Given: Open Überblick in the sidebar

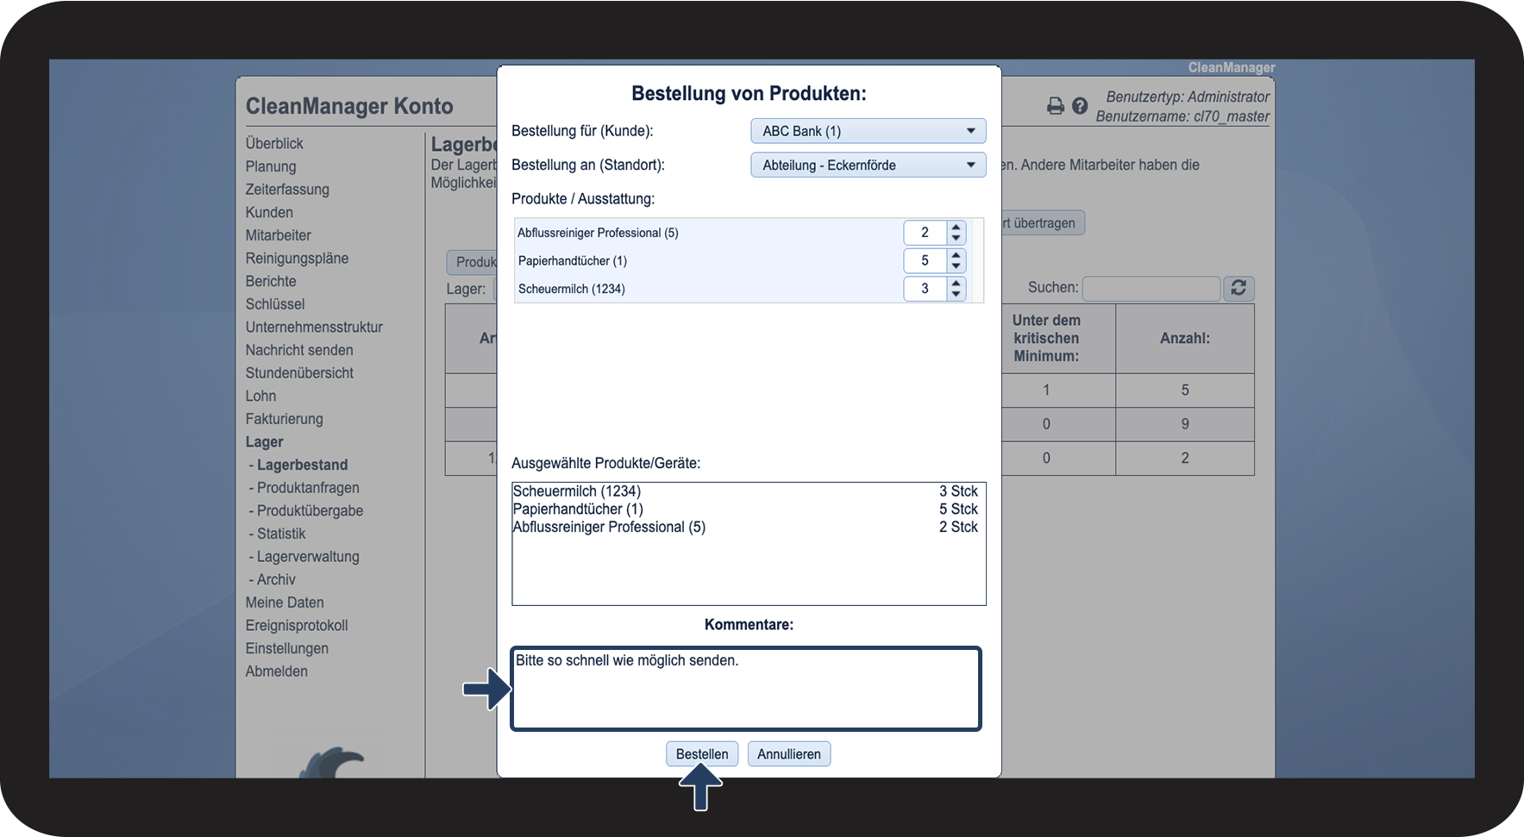Looking at the screenshot, I should 274,143.
